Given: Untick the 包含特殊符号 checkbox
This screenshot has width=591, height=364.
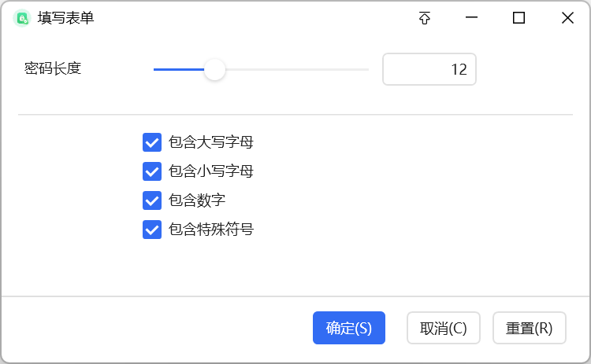Looking at the screenshot, I should click(x=152, y=230).
